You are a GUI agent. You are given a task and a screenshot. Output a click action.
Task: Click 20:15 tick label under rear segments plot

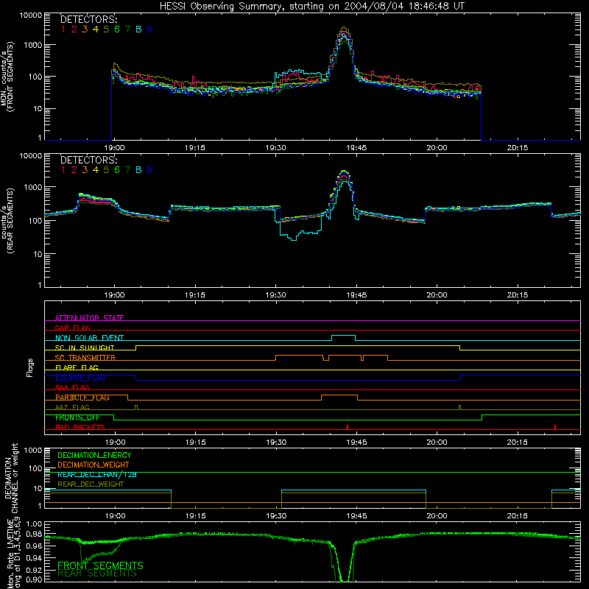(518, 295)
